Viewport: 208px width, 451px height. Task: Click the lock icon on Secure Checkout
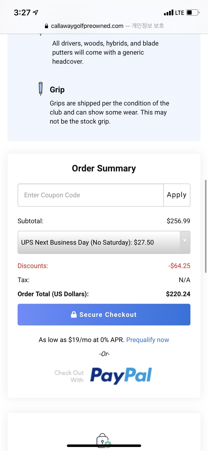pyautogui.click(x=74, y=315)
